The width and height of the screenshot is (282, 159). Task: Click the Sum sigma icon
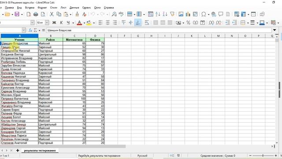point(35,30)
